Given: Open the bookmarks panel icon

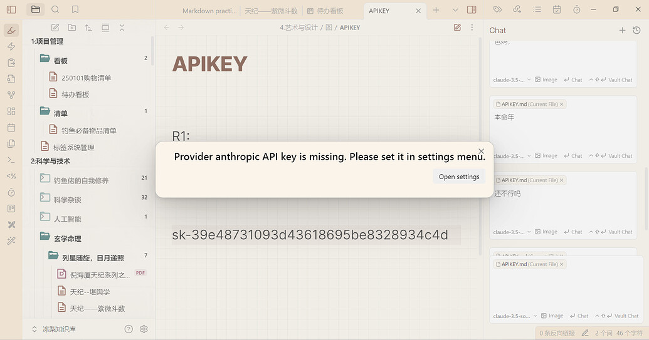Looking at the screenshot, I should [75, 9].
